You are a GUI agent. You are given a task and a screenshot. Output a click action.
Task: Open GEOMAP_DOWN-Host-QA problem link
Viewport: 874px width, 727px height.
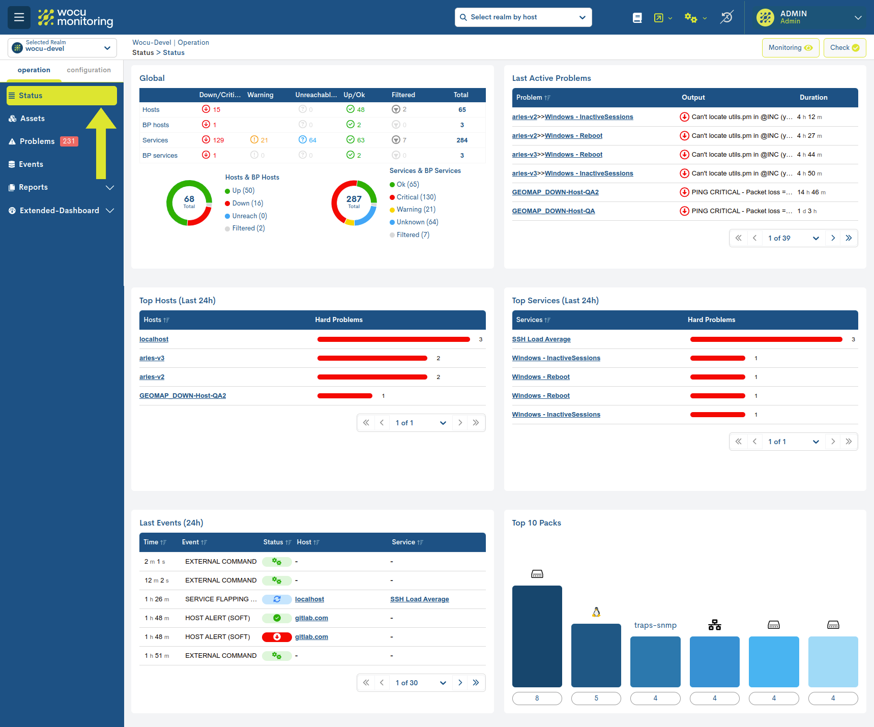(553, 211)
